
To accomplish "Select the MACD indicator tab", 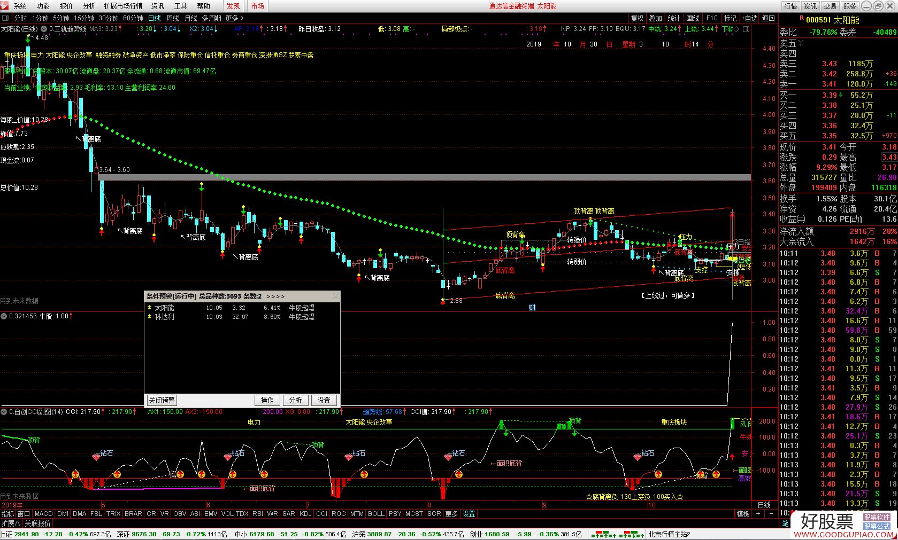I will tap(44, 514).
